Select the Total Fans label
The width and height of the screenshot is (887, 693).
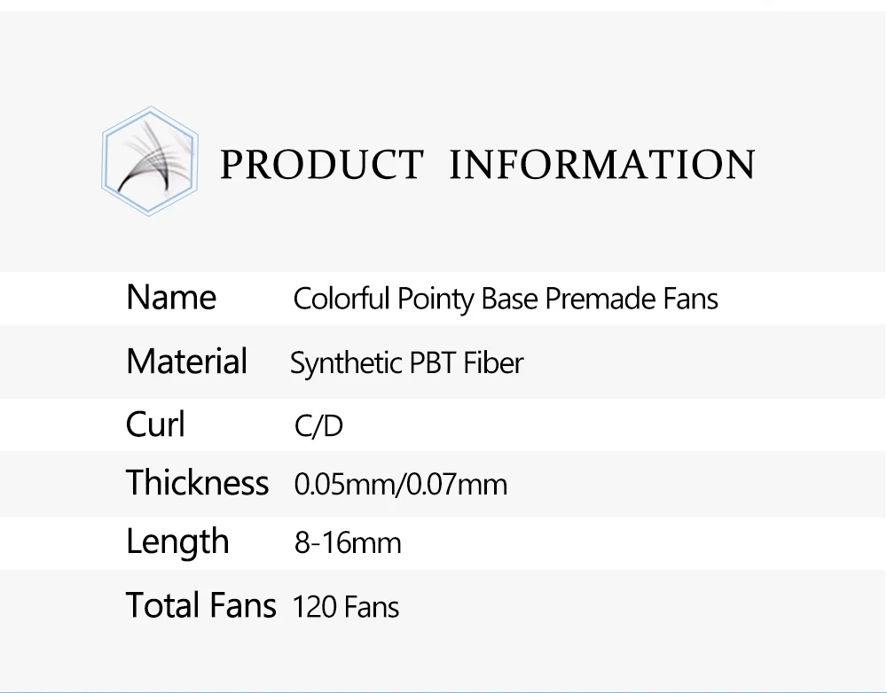pos(200,605)
